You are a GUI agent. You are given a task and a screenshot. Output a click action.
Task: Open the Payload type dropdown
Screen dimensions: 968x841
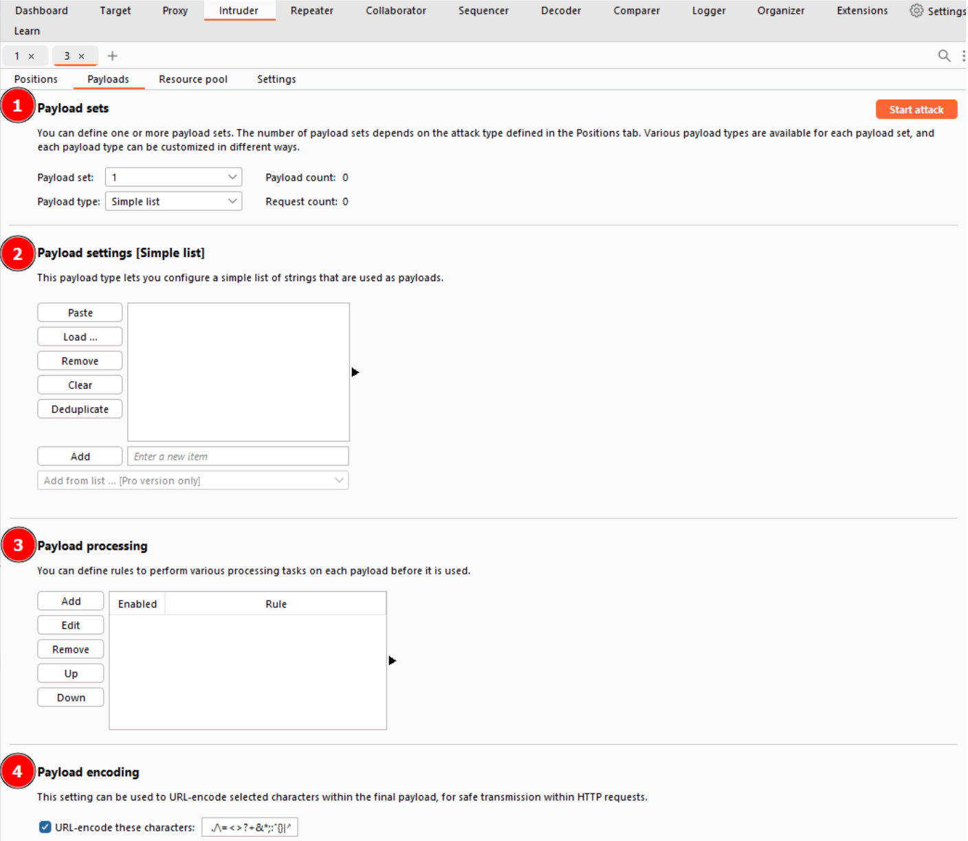pyautogui.click(x=173, y=201)
